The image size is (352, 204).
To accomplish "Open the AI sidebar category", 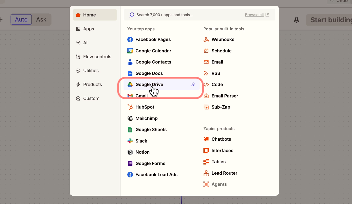I will pyautogui.click(x=95, y=43).
